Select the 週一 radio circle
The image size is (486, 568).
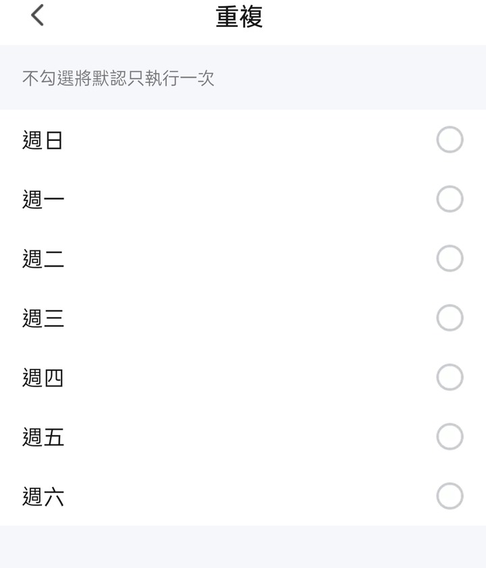450,199
